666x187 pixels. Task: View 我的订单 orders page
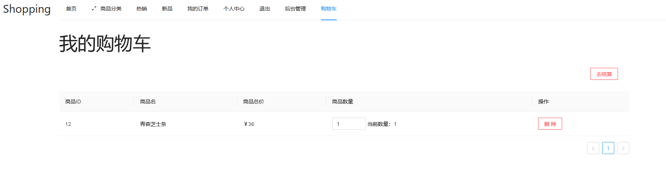tap(198, 9)
